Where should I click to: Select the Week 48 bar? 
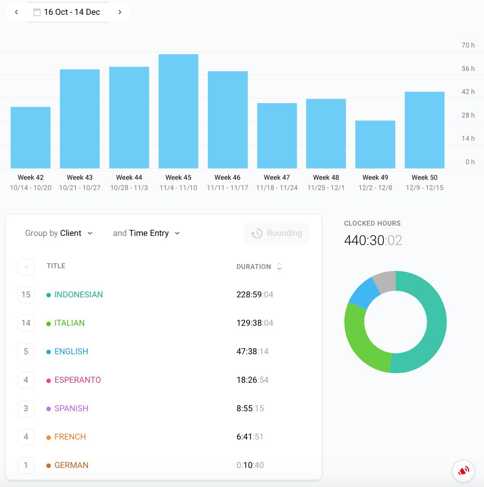point(326,134)
